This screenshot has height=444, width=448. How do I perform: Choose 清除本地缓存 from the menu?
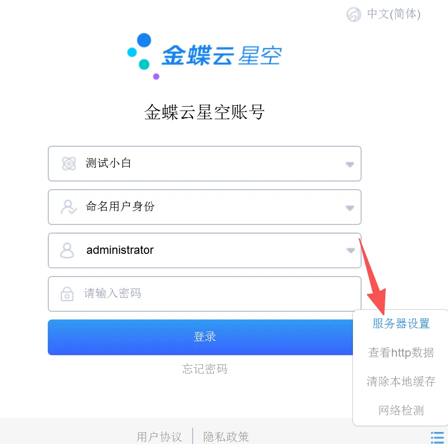[x=401, y=381]
